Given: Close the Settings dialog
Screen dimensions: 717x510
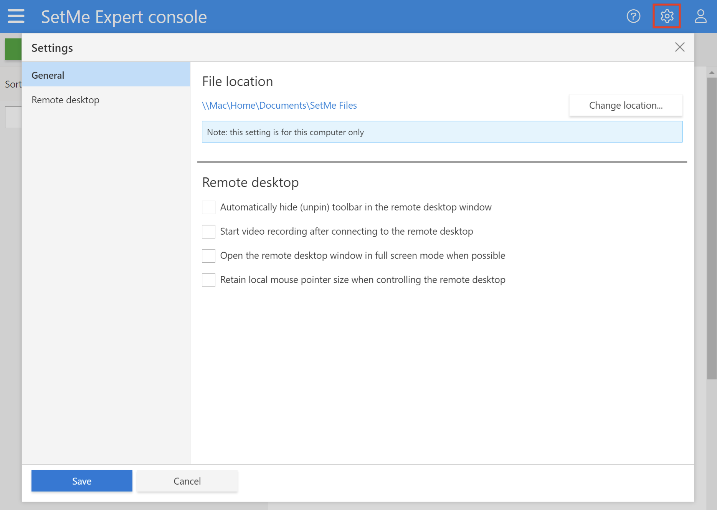Looking at the screenshot, I should coord(680,47).
